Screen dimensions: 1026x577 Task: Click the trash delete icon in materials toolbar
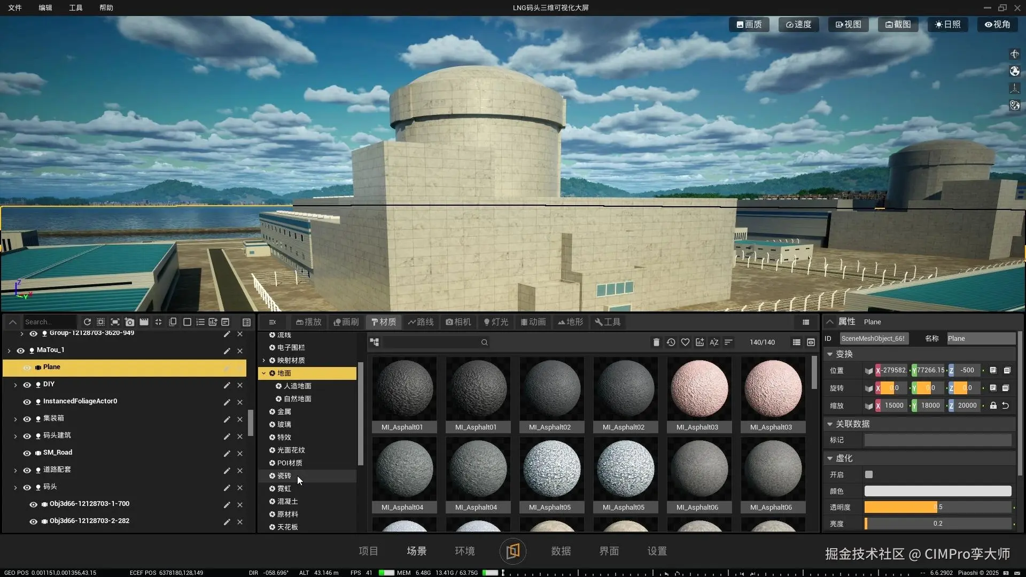656,342
